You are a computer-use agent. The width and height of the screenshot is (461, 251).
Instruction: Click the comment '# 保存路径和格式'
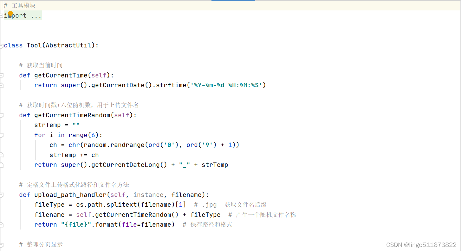point(208,224)
